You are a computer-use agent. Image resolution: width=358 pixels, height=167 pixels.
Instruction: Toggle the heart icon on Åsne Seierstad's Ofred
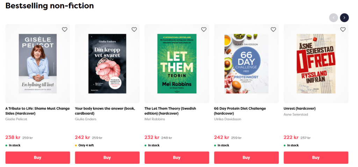coord(343,29)
